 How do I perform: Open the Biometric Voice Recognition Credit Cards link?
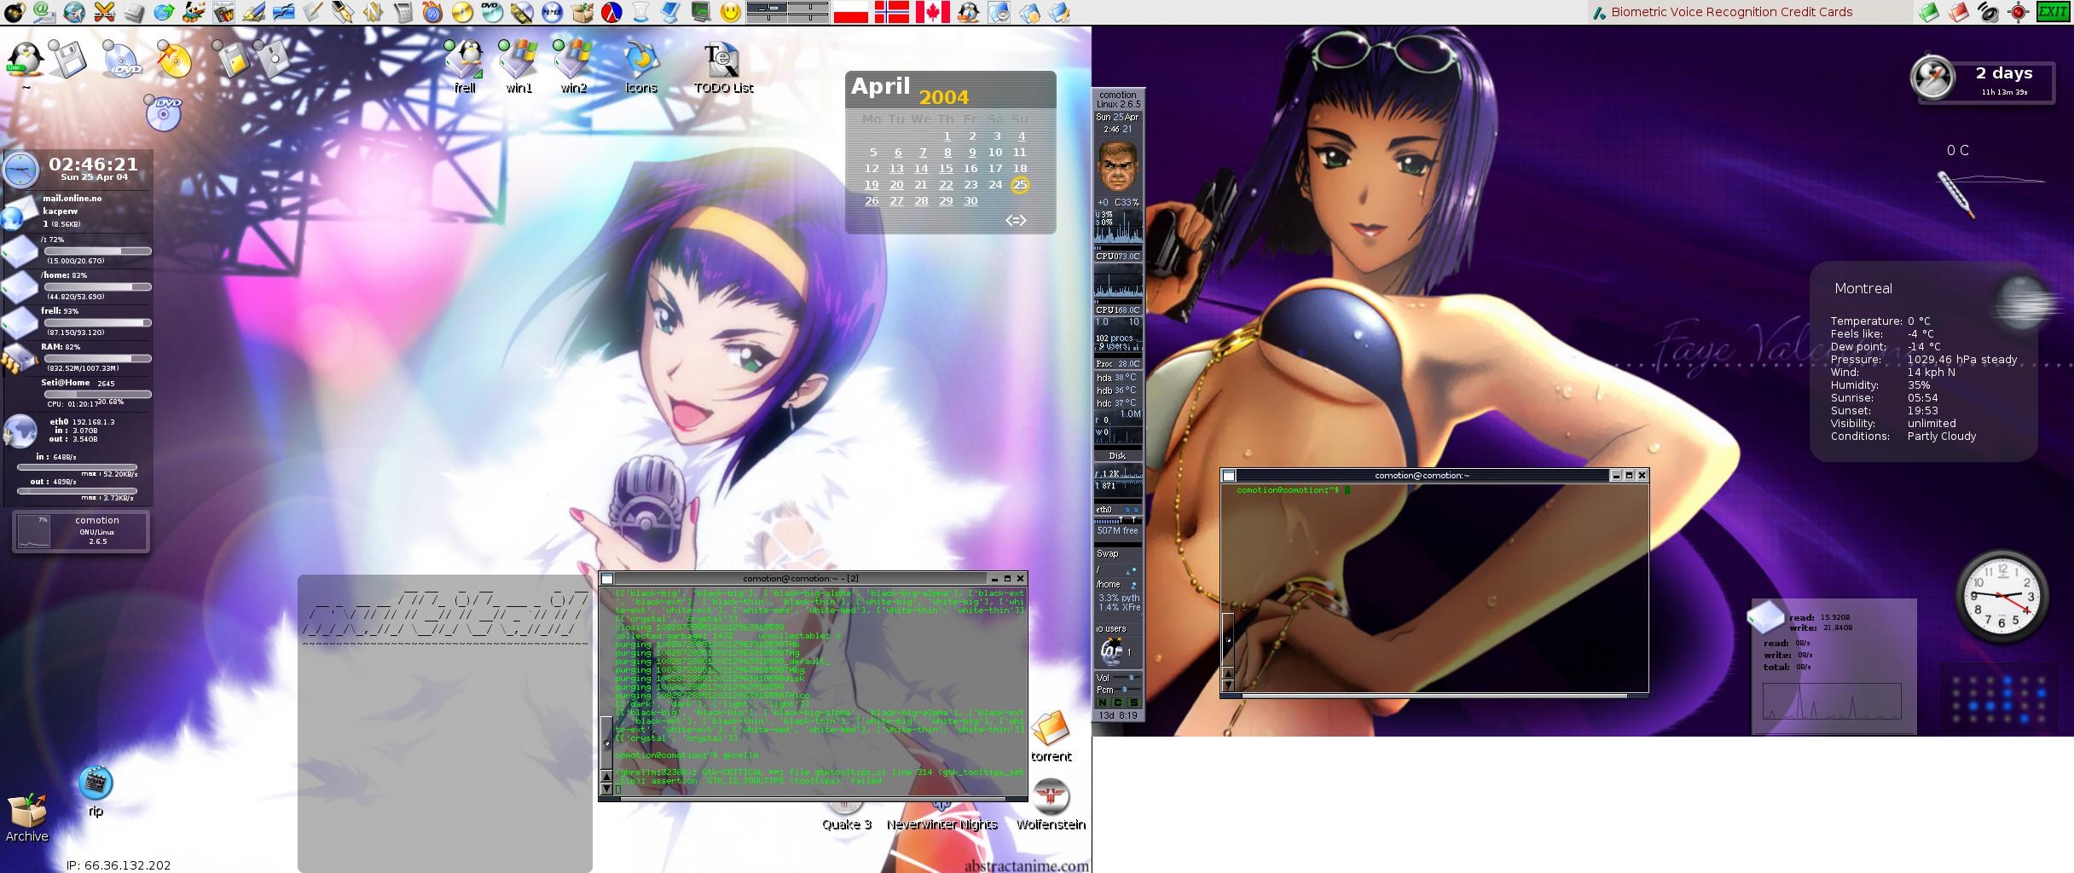1731,12
